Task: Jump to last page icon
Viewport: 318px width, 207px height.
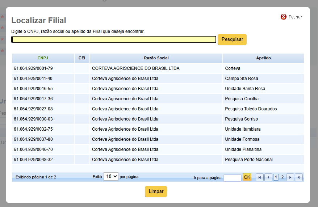Action: pos(299,177)
